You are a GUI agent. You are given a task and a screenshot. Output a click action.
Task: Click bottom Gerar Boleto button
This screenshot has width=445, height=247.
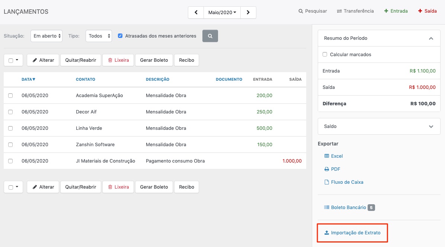154,187
